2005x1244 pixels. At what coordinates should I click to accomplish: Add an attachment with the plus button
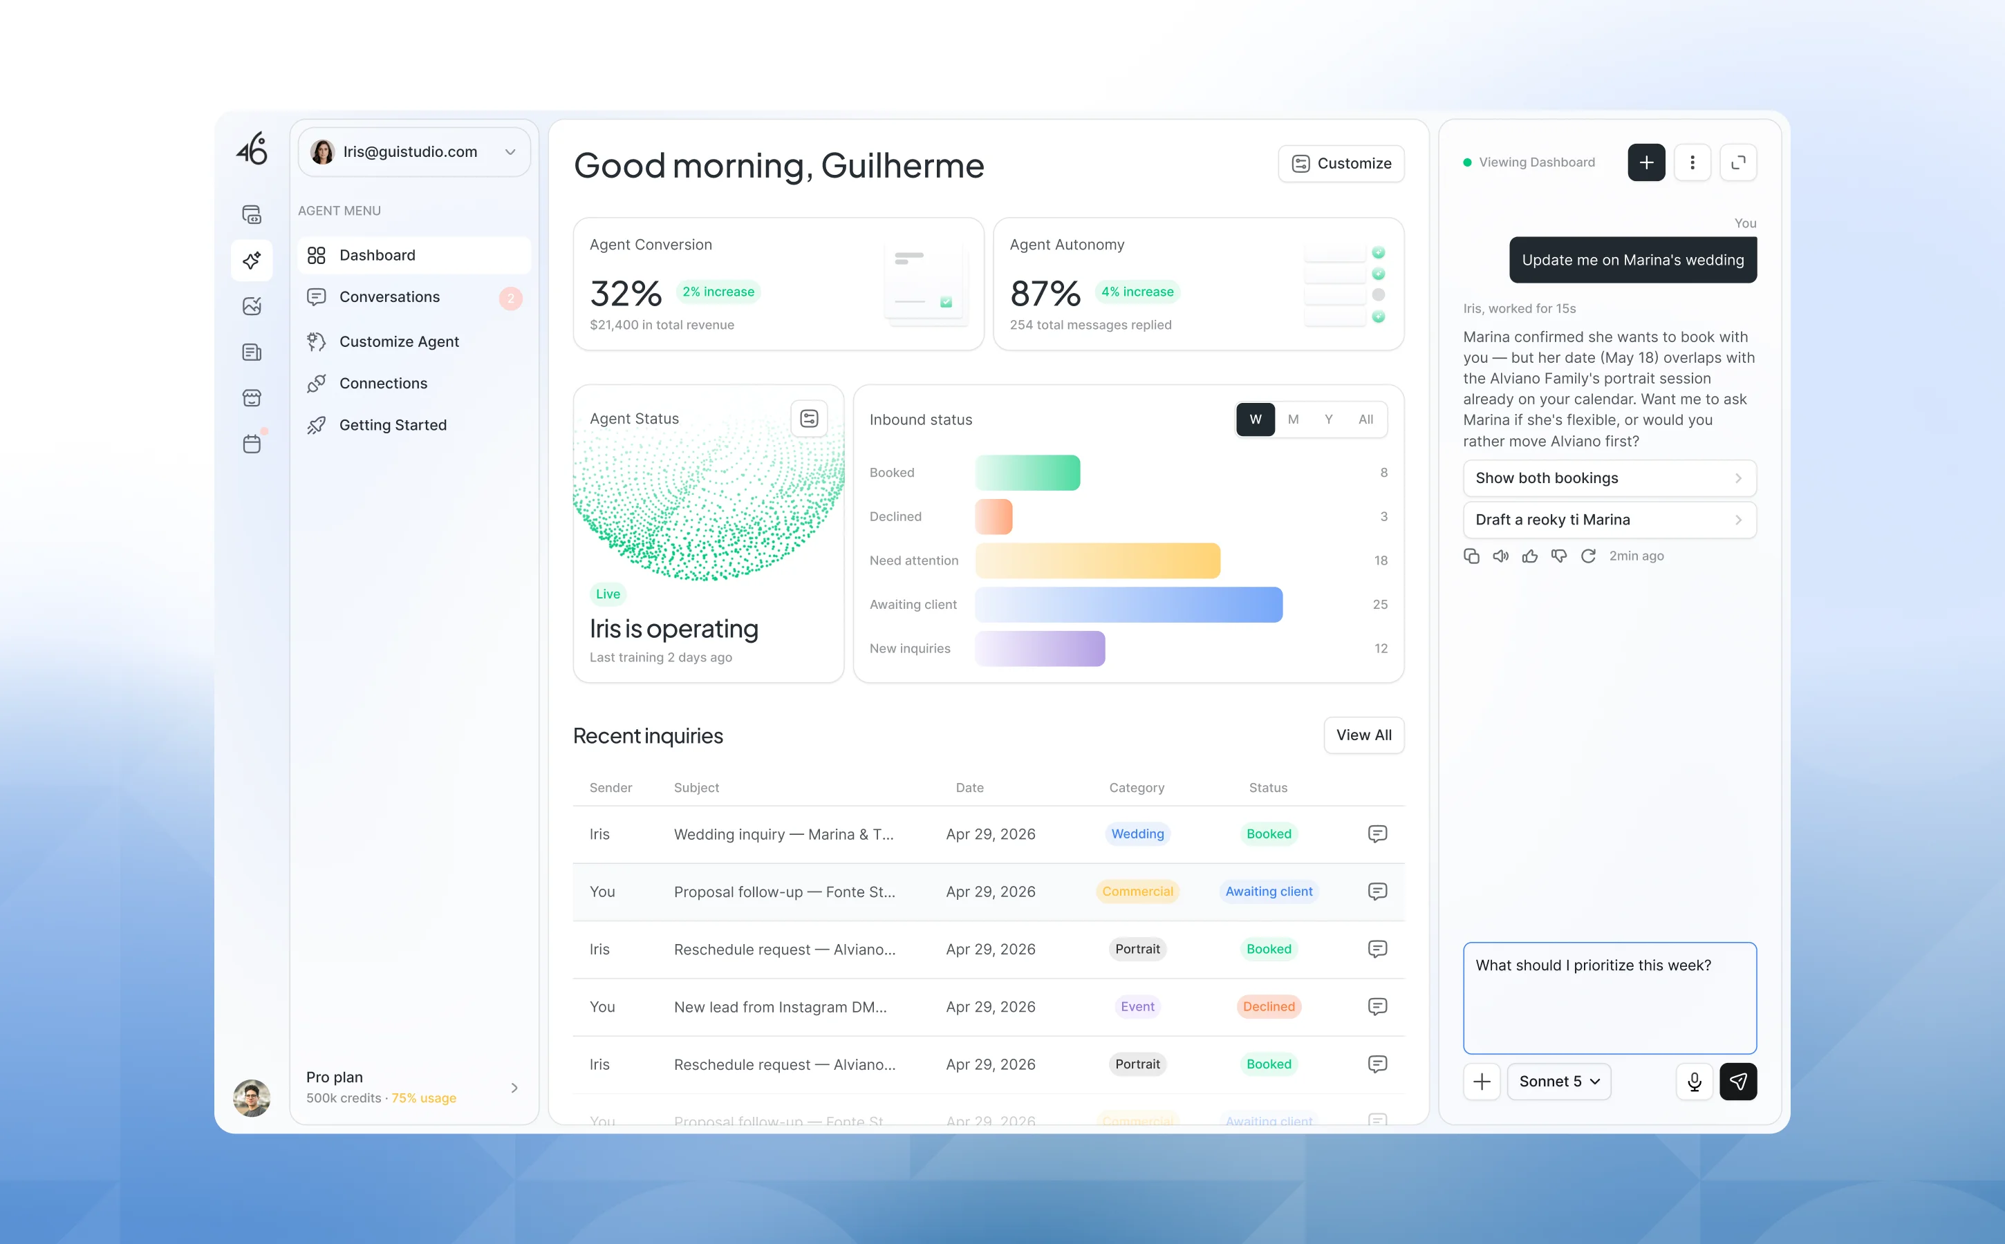coord(1482,1081)
